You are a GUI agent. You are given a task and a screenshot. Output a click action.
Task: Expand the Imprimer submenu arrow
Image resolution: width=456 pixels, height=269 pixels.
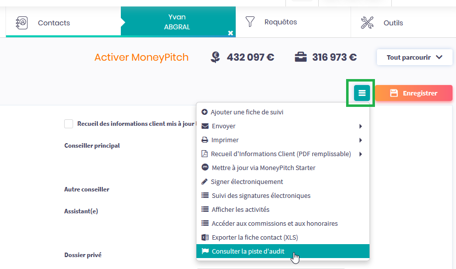pyautogui.click(x=361, y=140)
